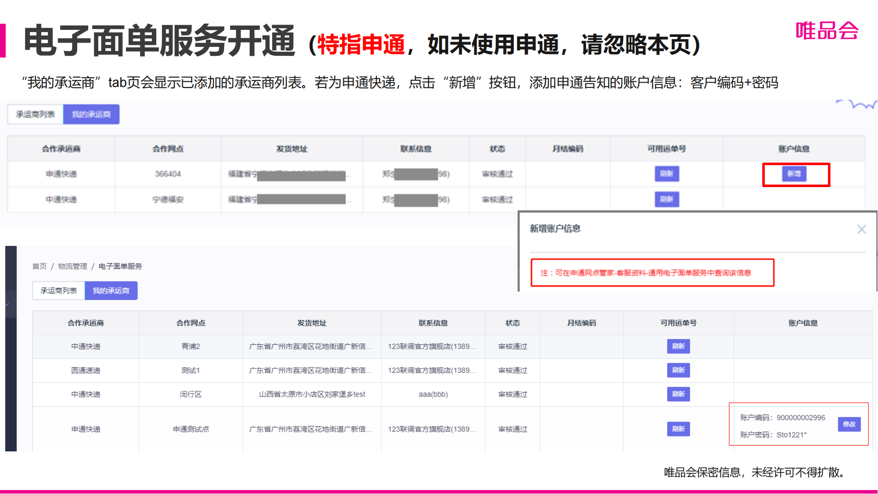Viewport: 878px width, 494px height.
Task: Click 申通快递 in the 申通测试点 row
Action: (x=86, y=429)
